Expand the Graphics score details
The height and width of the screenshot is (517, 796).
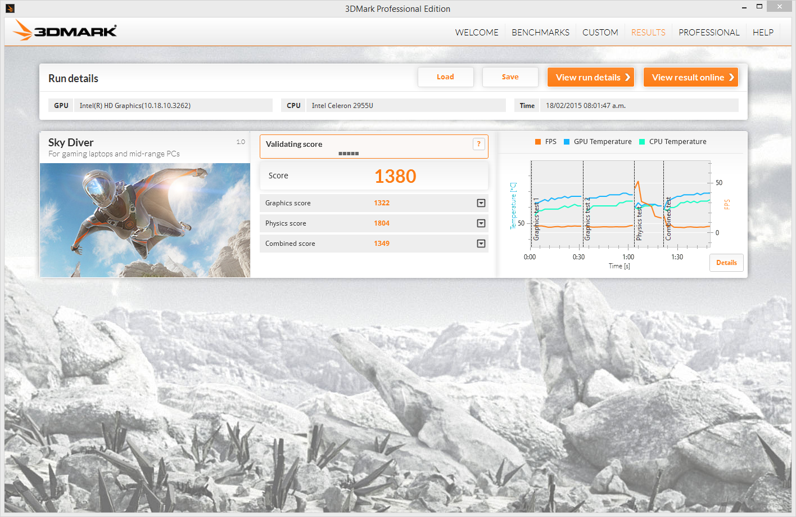[481, 203]
